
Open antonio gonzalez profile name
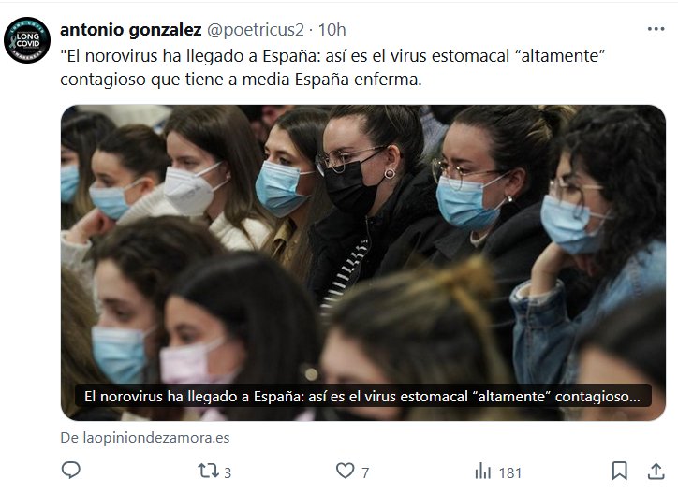tap(130, 30)
